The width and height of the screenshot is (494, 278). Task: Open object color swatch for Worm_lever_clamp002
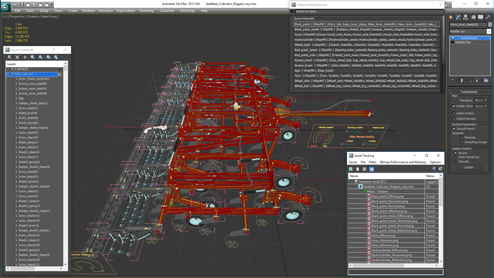point(490,24)
